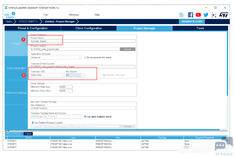235x158 pixels.
Task: Open the Toolchain / IDE dropdown
Action: click(47, 75)
